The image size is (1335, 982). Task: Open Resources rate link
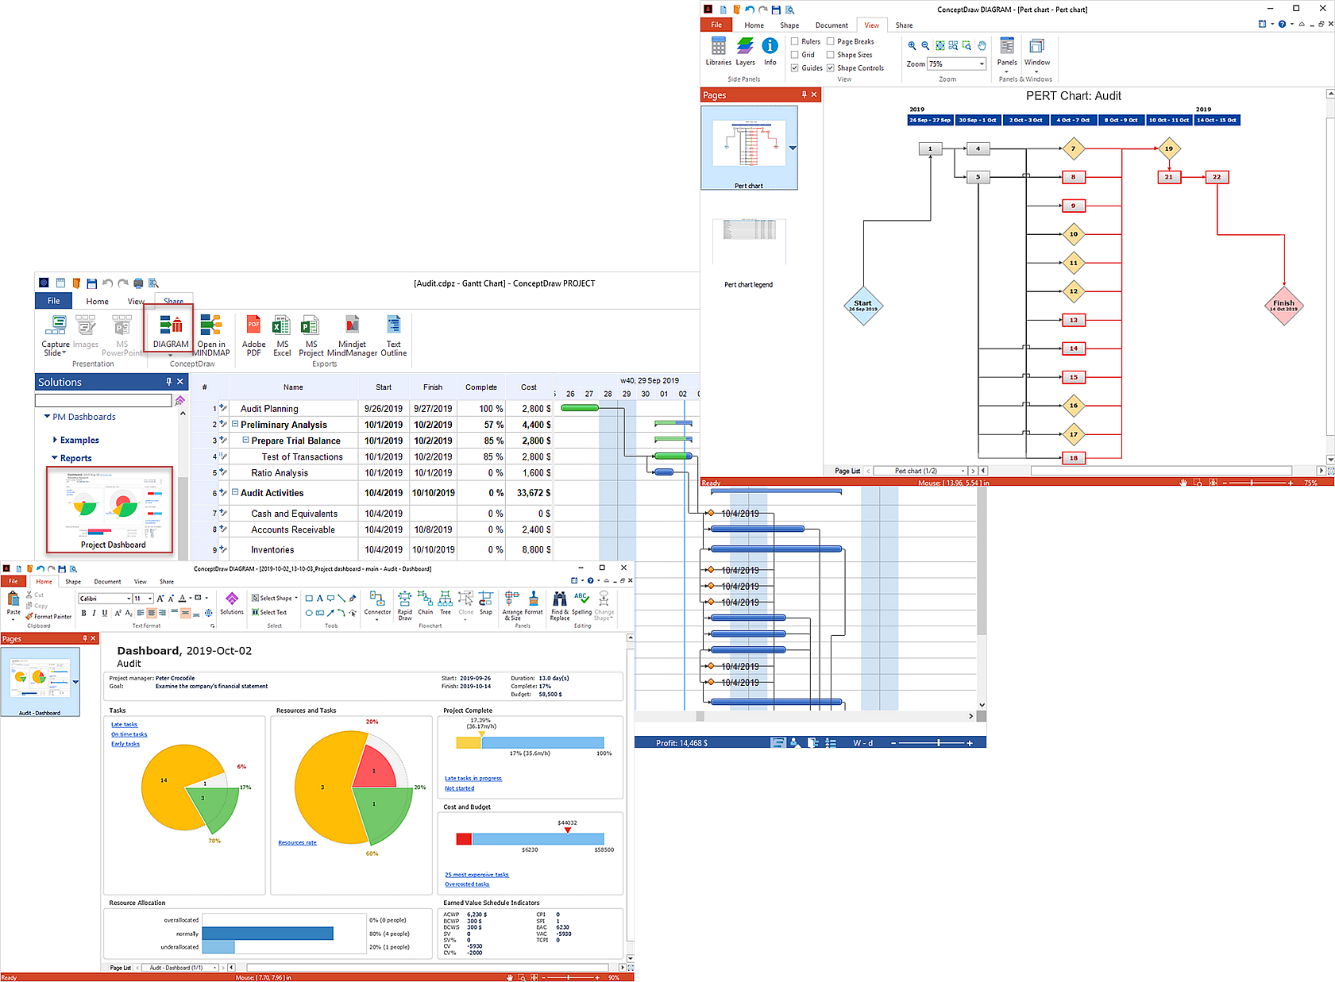[x=297, y=843]
